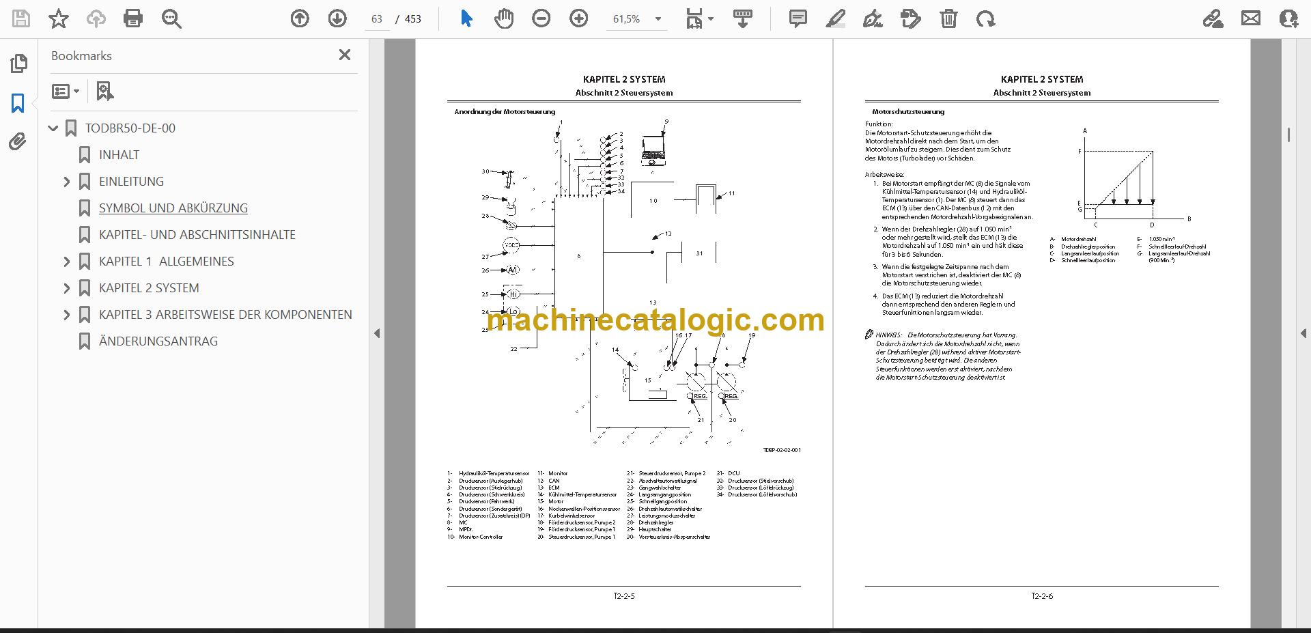Select the Highlight text pen tool
The width and height of the screenshot is (1311, 633).
(835, 19)
